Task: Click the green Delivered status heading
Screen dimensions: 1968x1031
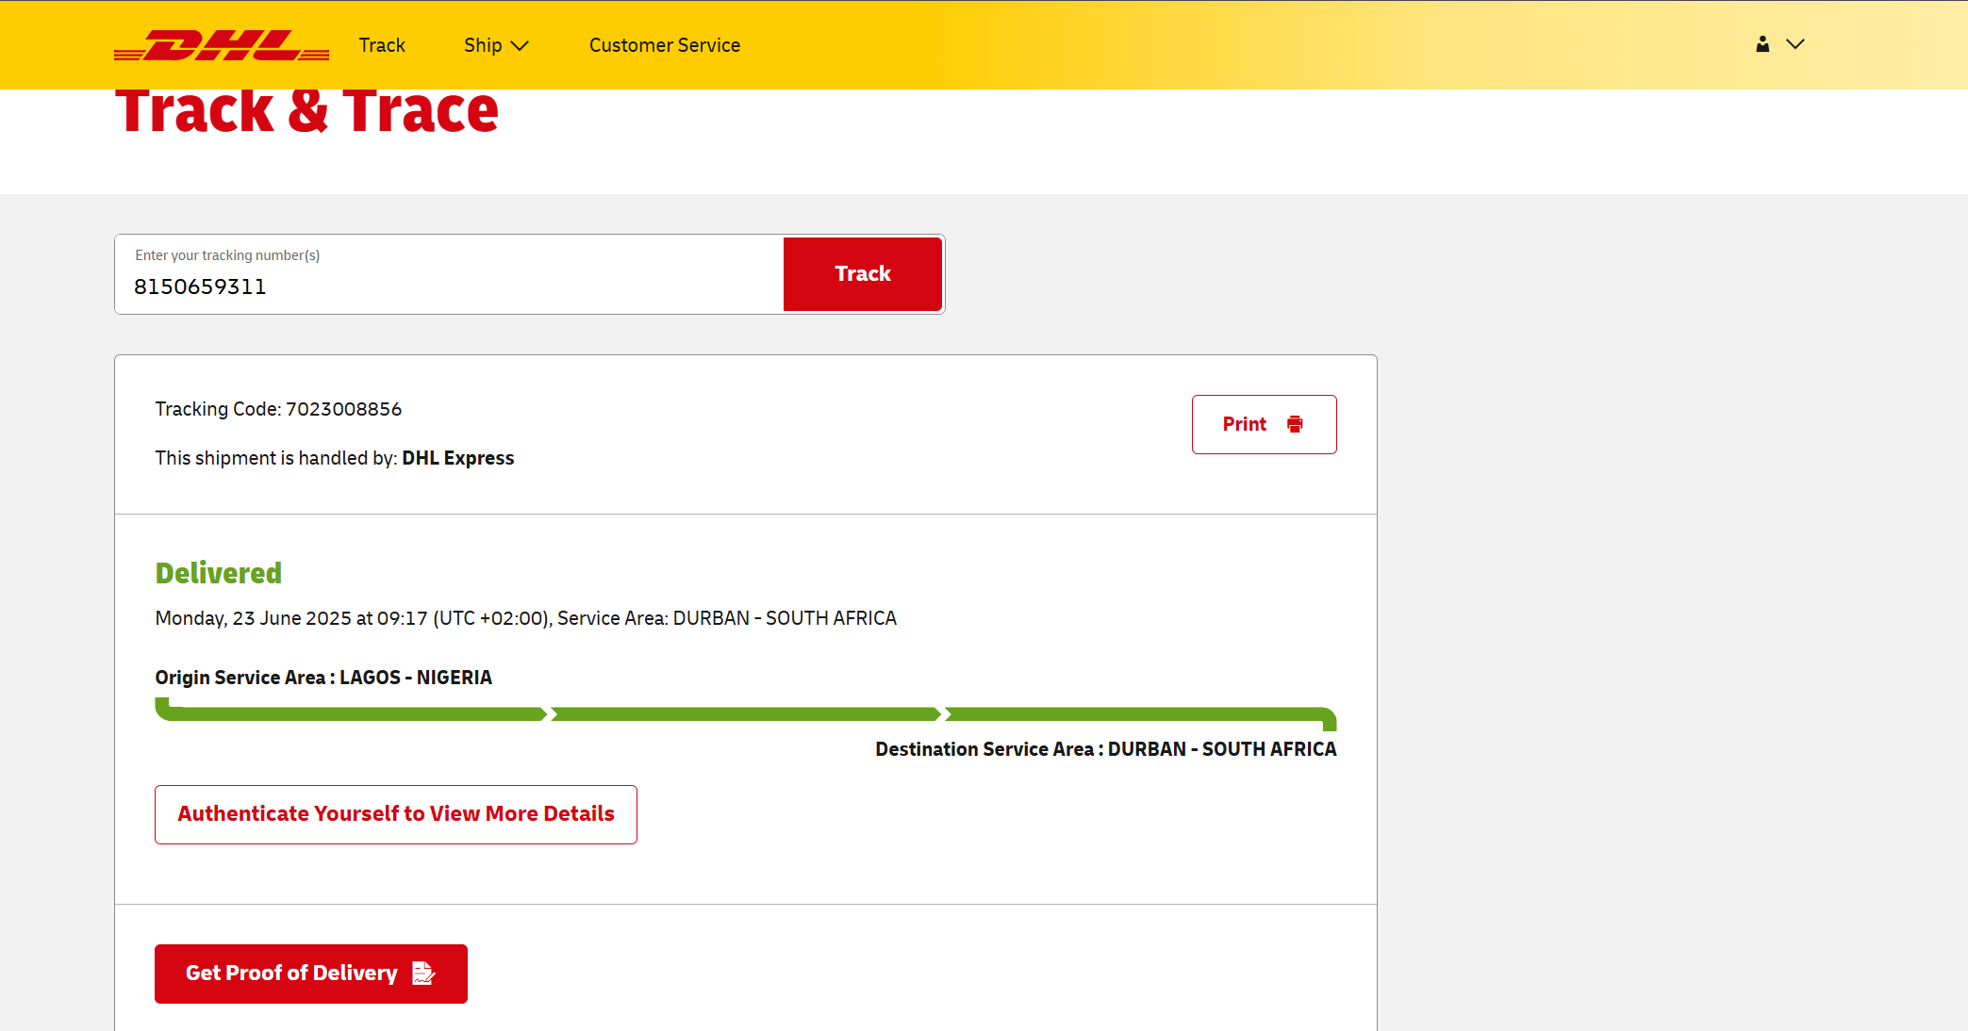Action: click(219, 573)
